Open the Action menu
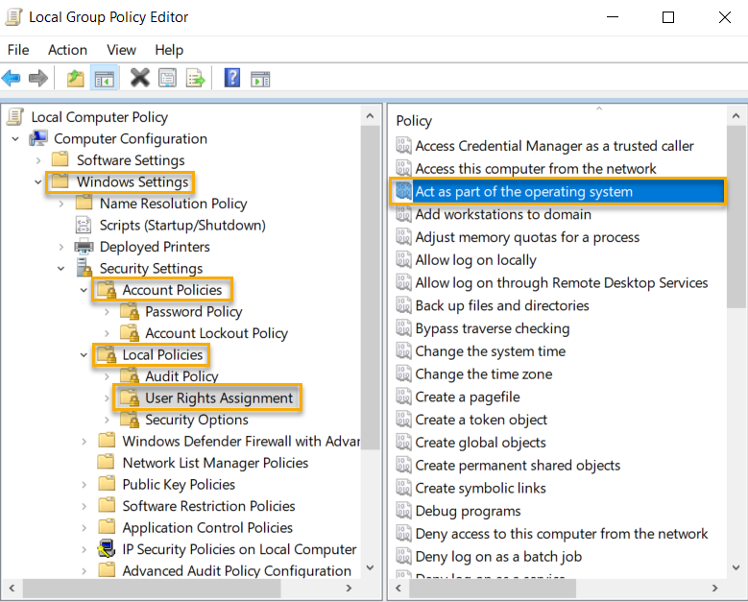748x602 pixels. (x=67, y=50)
